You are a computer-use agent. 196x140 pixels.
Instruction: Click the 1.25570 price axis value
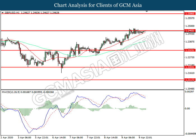[x=190, y=18]
